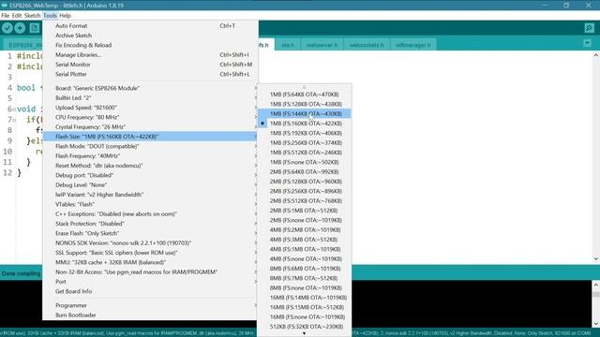The image size is (600, 337).
Task: Select 4MB FS:3MB OTA:~512KB flash size
Action: point(304,240)
